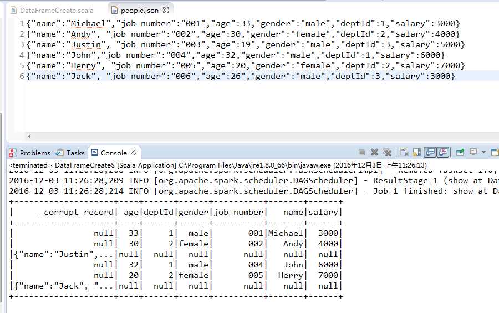Click the gender column header in console output
The height and width of the screenshot is (313, 499).
pos(194,213)
